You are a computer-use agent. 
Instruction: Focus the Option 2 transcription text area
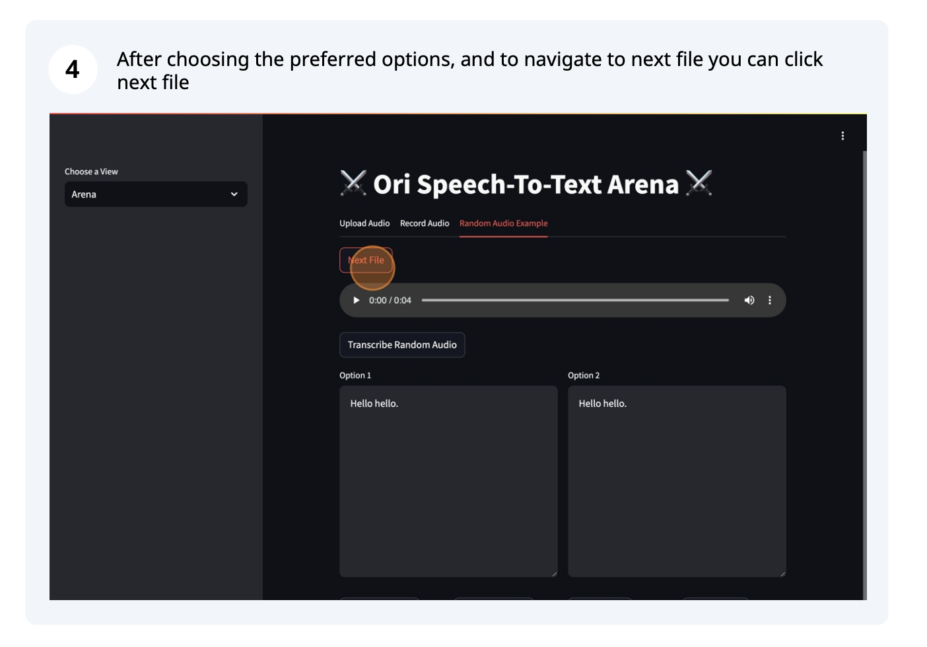point(677,481)
